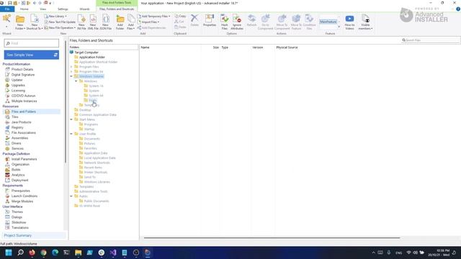Image resolution: width=461 pixels, height=259 pixels.
Task: Open Install Parameters page
Action: point(24,159)
